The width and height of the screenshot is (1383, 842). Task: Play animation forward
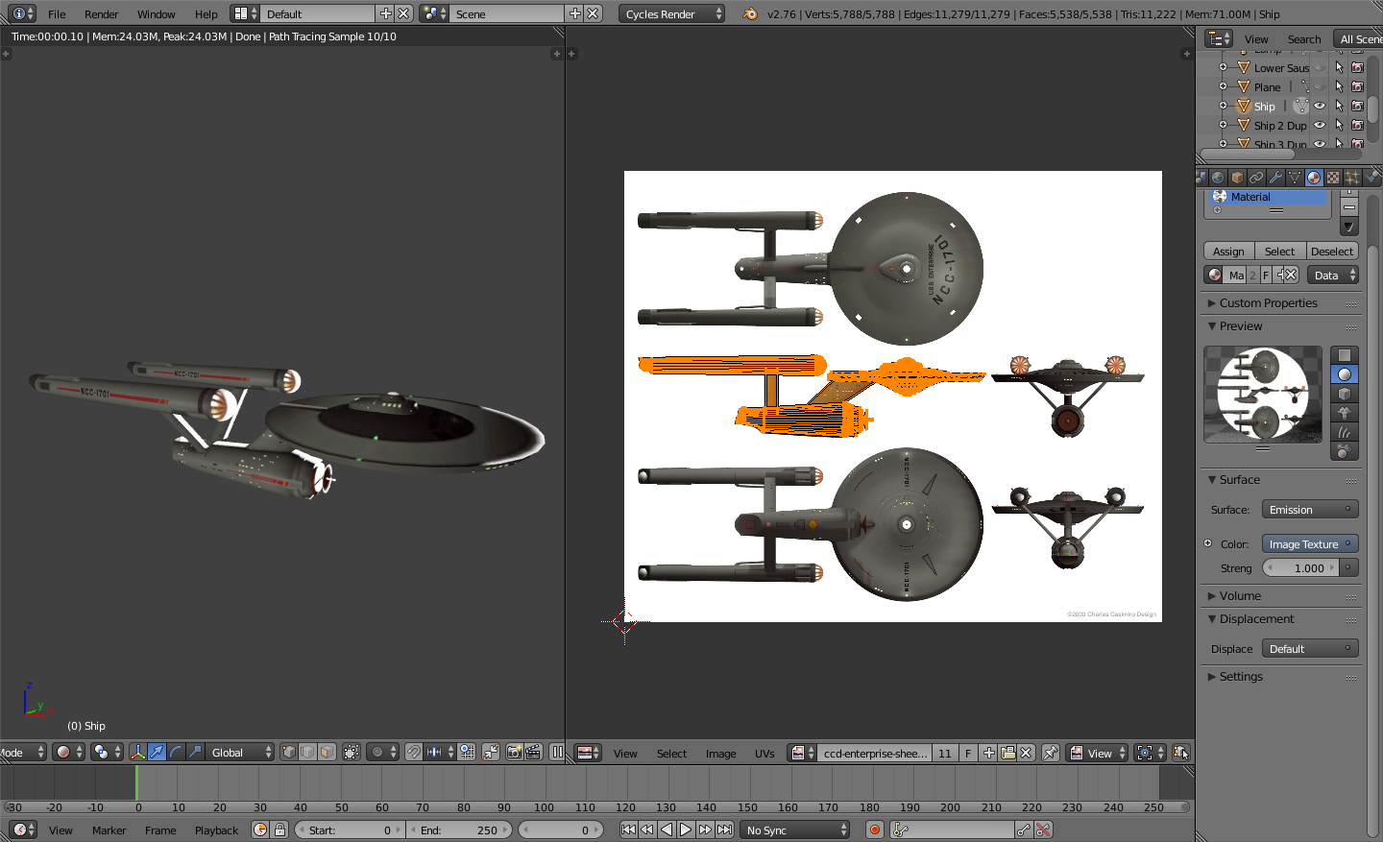pyautogui.click(x=686, y=830)
